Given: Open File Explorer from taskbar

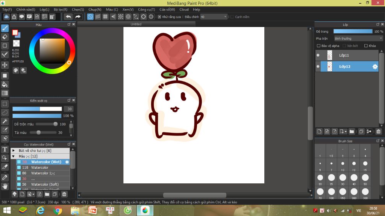Looking at the screenshot, I should click(x=75, y=210).
